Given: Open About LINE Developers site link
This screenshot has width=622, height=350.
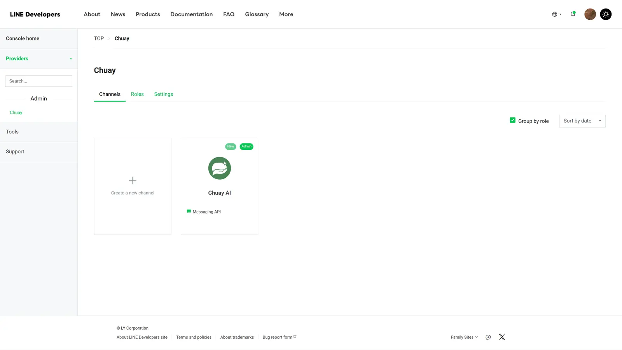Looking at the screenshot, I should 142,337.
